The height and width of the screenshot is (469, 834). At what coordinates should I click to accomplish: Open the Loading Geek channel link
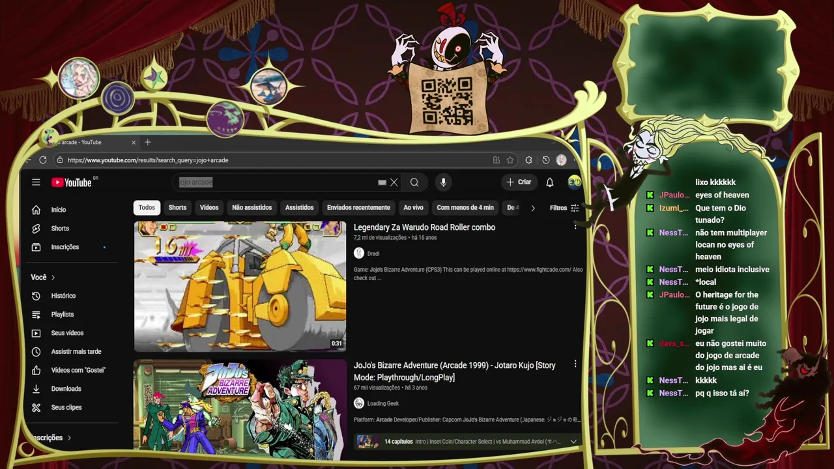tap(383, 403)
